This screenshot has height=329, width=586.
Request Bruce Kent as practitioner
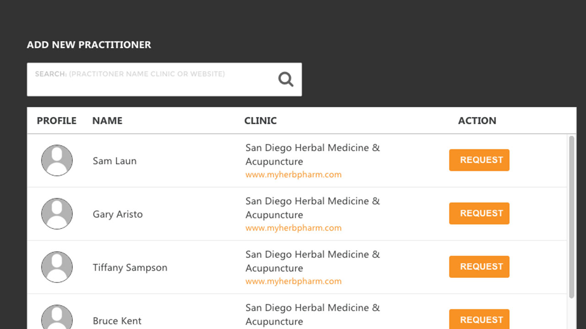pyautogui.click(x=479, y=319)
